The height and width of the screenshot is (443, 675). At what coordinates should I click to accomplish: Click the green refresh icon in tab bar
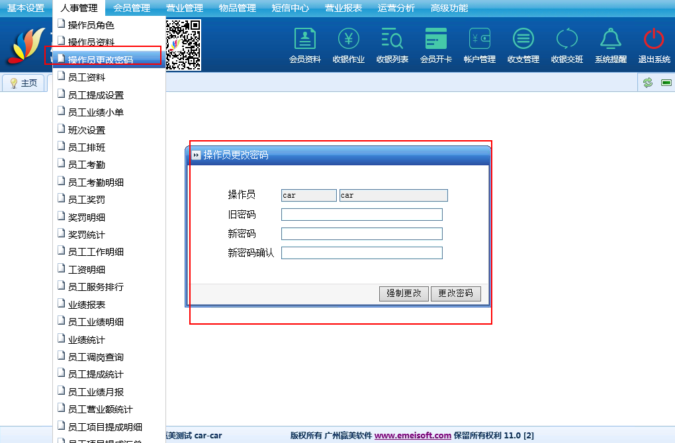(x=648, y=83)
